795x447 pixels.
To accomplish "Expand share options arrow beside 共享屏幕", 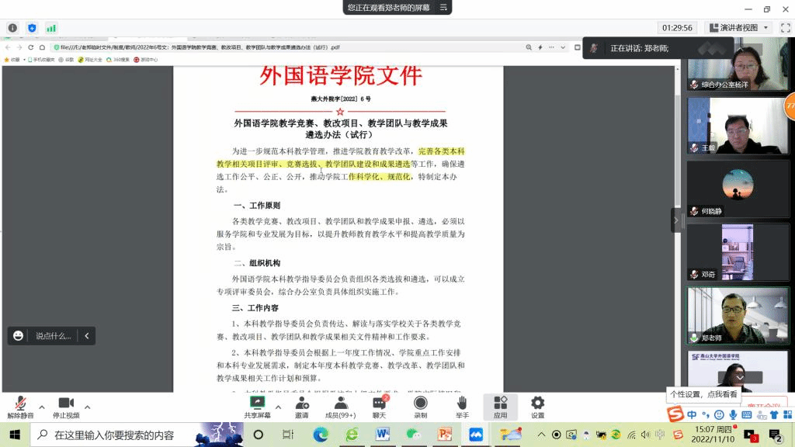I will [278, 407].
